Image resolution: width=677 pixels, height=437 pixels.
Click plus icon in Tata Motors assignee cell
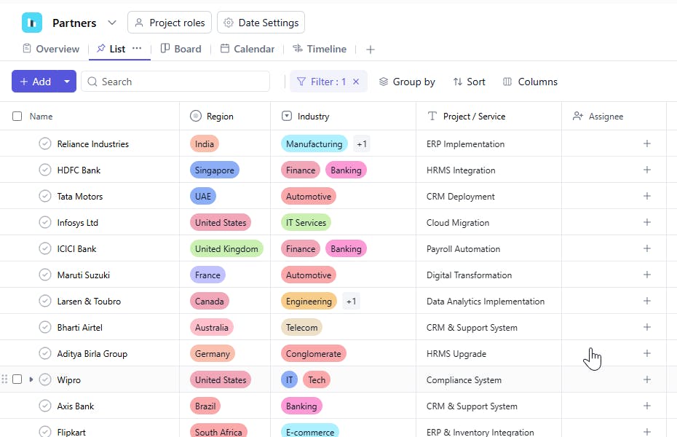[646, 196]
